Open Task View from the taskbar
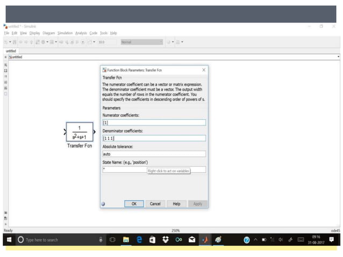Image resolution: width=343 pixels, height=257 pixels. [112, 240]
